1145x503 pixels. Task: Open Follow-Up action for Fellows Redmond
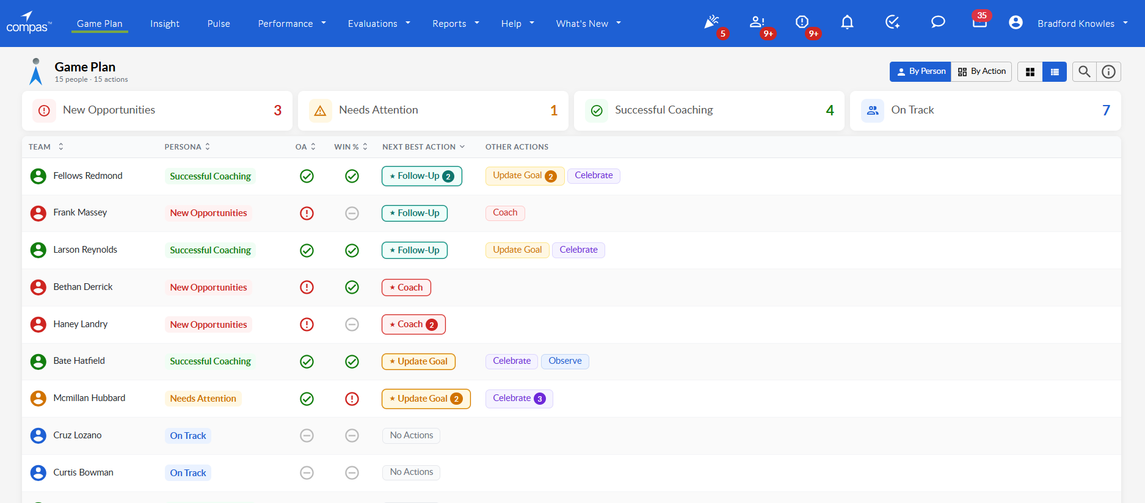pyautogui.click(x=422, y=176)
